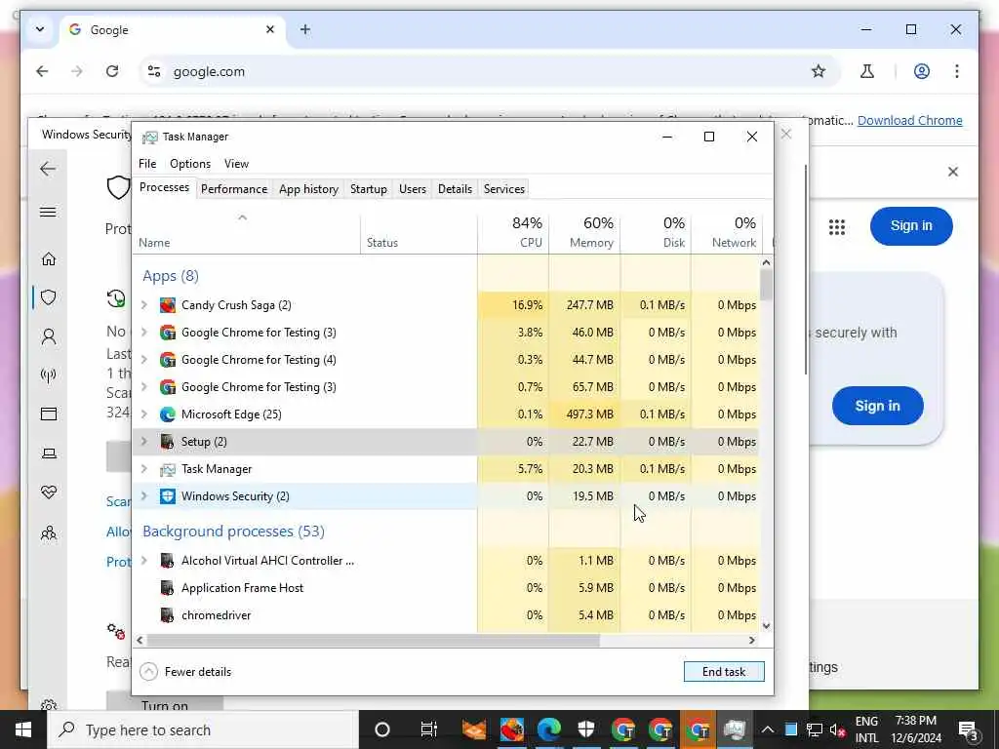This screenshot has width=999, height=749.
Task: Expand the Windows Security (2) process group
Action: pyautogui.click(x=144, y=496)
